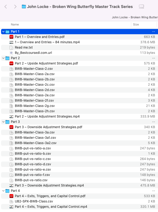Select BWB-put-vs-ratio-c.csv file

click(80, 159)
